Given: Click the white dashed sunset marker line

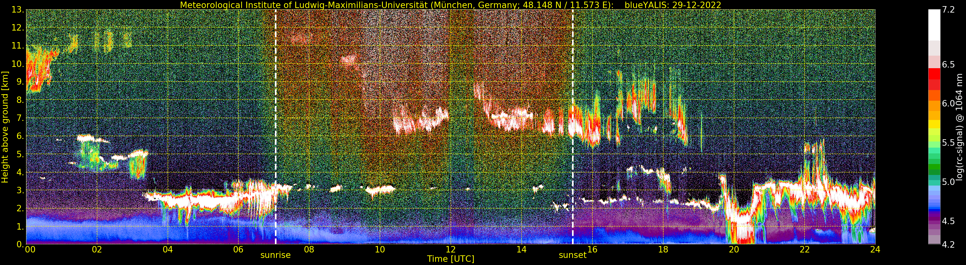Looking at the screenshot, I should coord(573,127).
